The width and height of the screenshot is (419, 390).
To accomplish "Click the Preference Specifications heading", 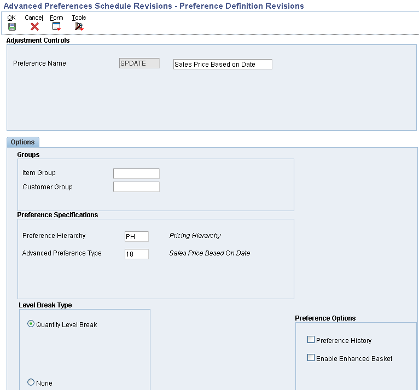I will click(x=58, y=215).
